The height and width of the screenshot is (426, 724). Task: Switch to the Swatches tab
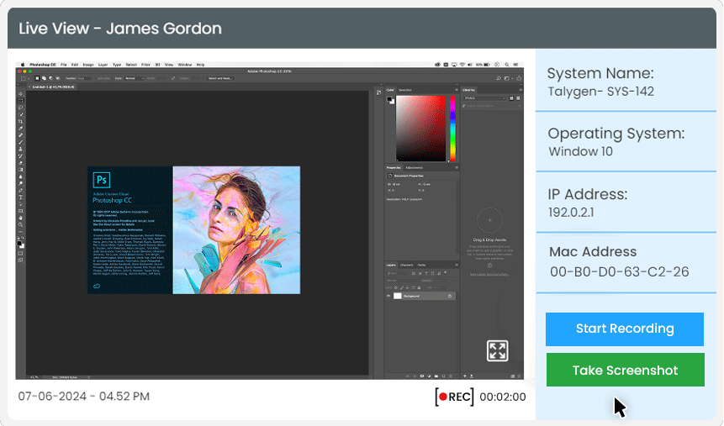click(x=404, y=89)
